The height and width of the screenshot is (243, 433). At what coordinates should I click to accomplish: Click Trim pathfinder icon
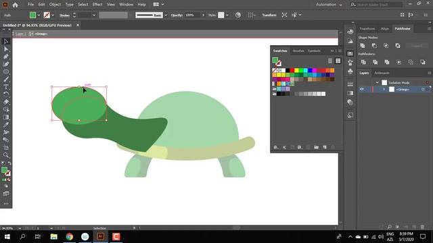coord(375,62)
